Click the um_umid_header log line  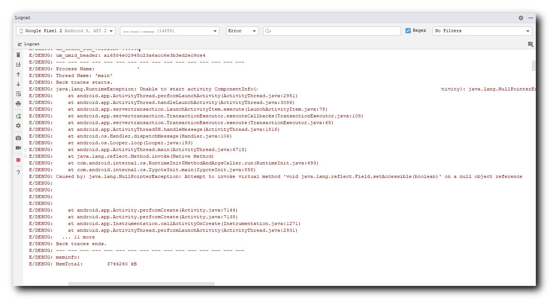point(117,55)
